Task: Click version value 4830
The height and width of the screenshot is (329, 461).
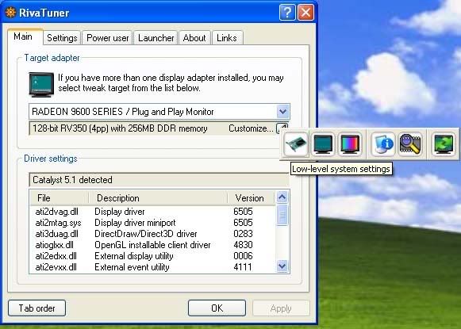Action: [x=243, y=245]
